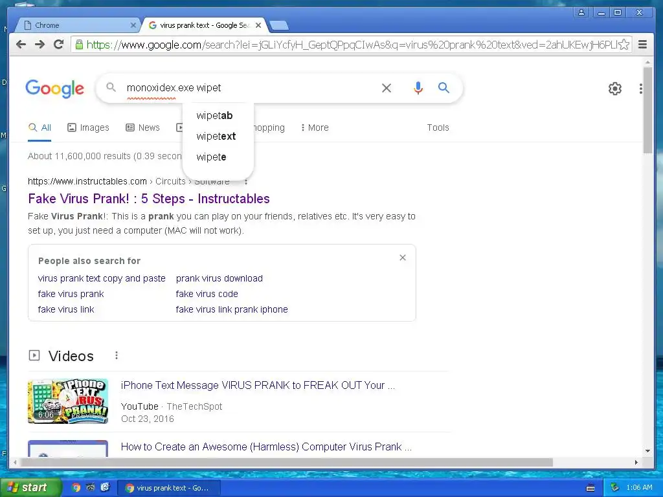663x497 pixels.
Task: Click the vertical scrollbar thumb
Action: (647, 110)
